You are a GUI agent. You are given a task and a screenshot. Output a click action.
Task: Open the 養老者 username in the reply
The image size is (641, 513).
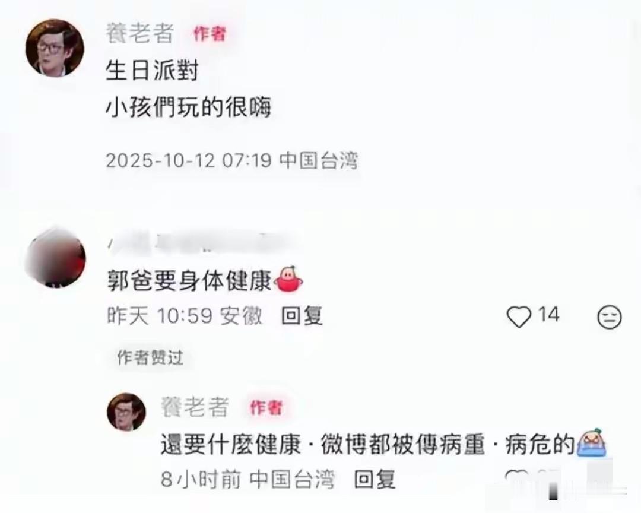195,407
